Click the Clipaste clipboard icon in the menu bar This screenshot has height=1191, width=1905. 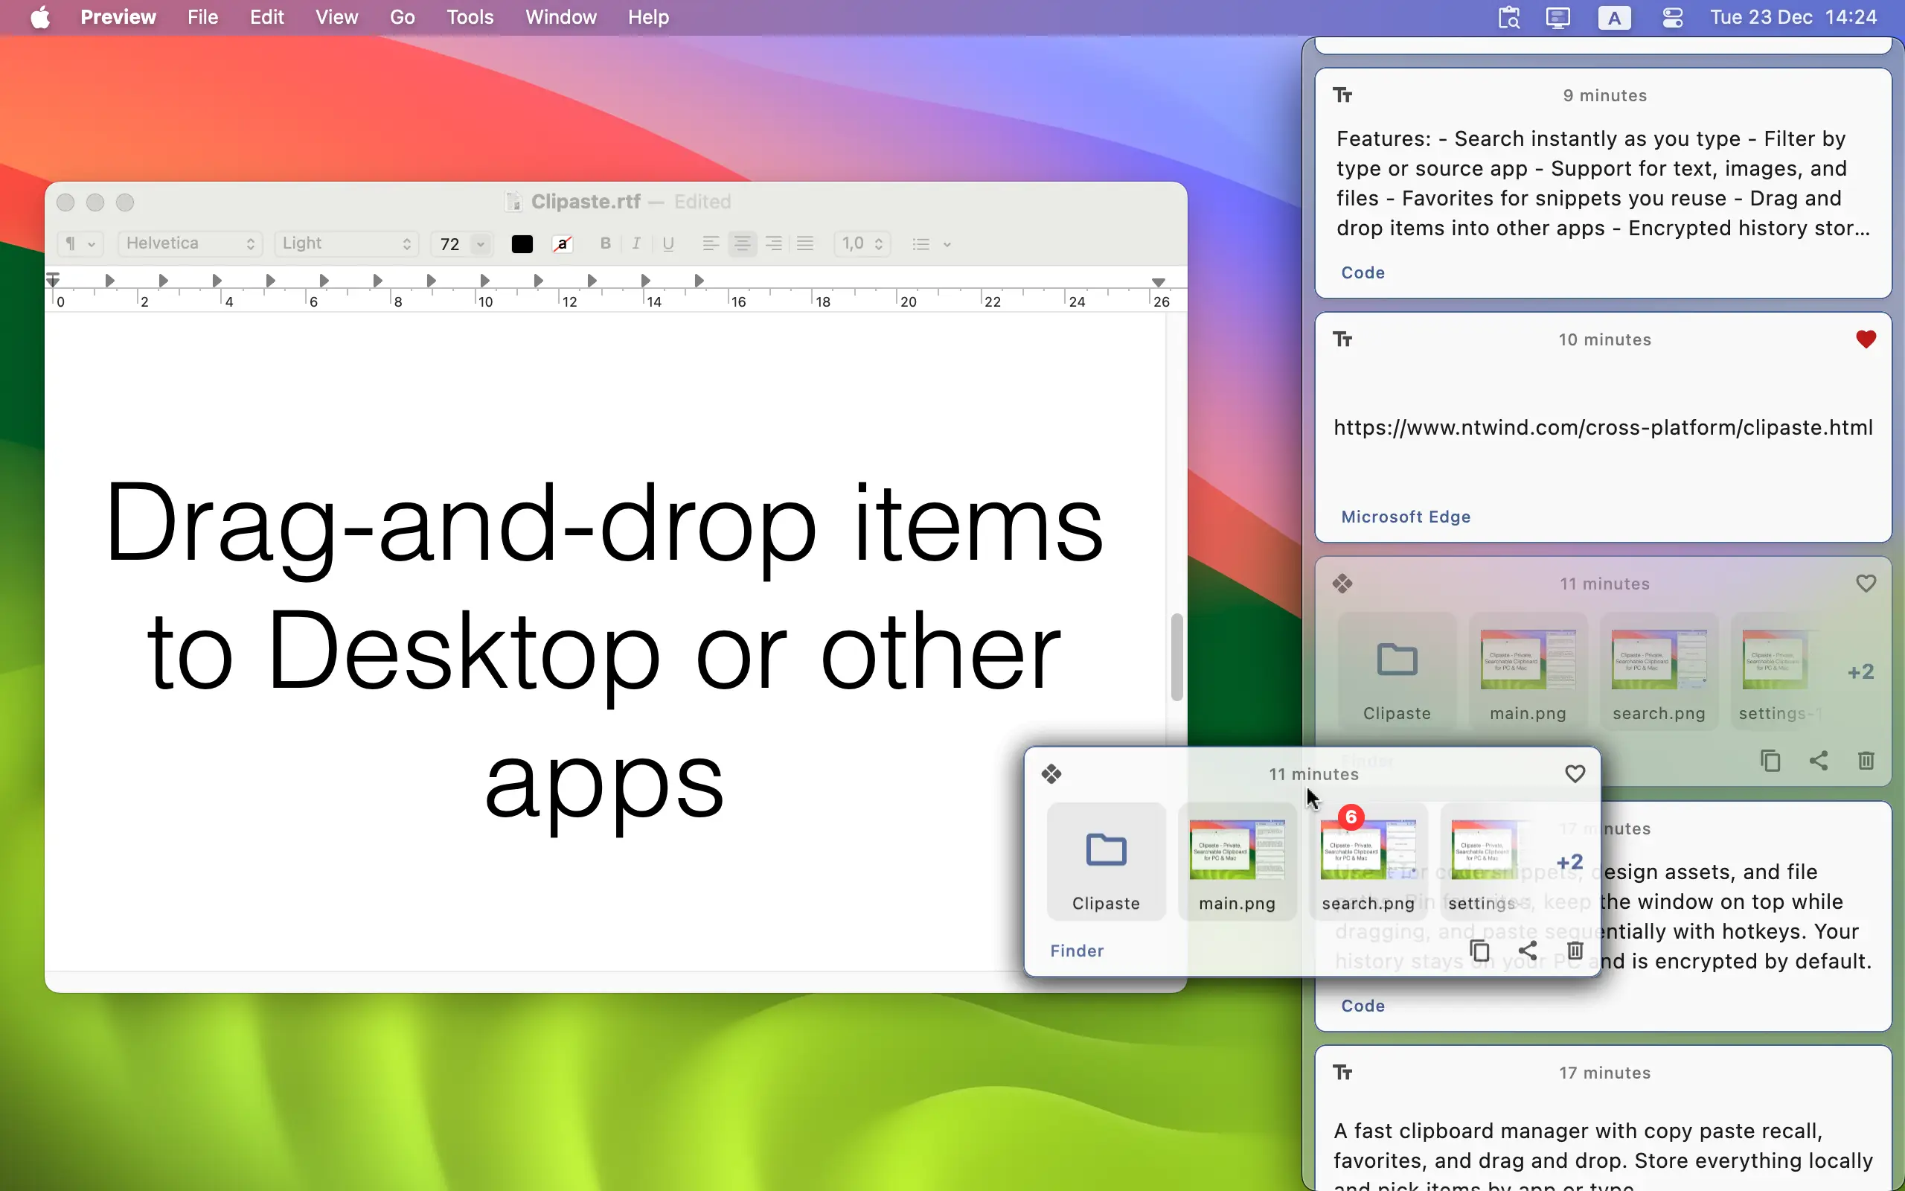pyautogui.click(x=1508, y=17)
